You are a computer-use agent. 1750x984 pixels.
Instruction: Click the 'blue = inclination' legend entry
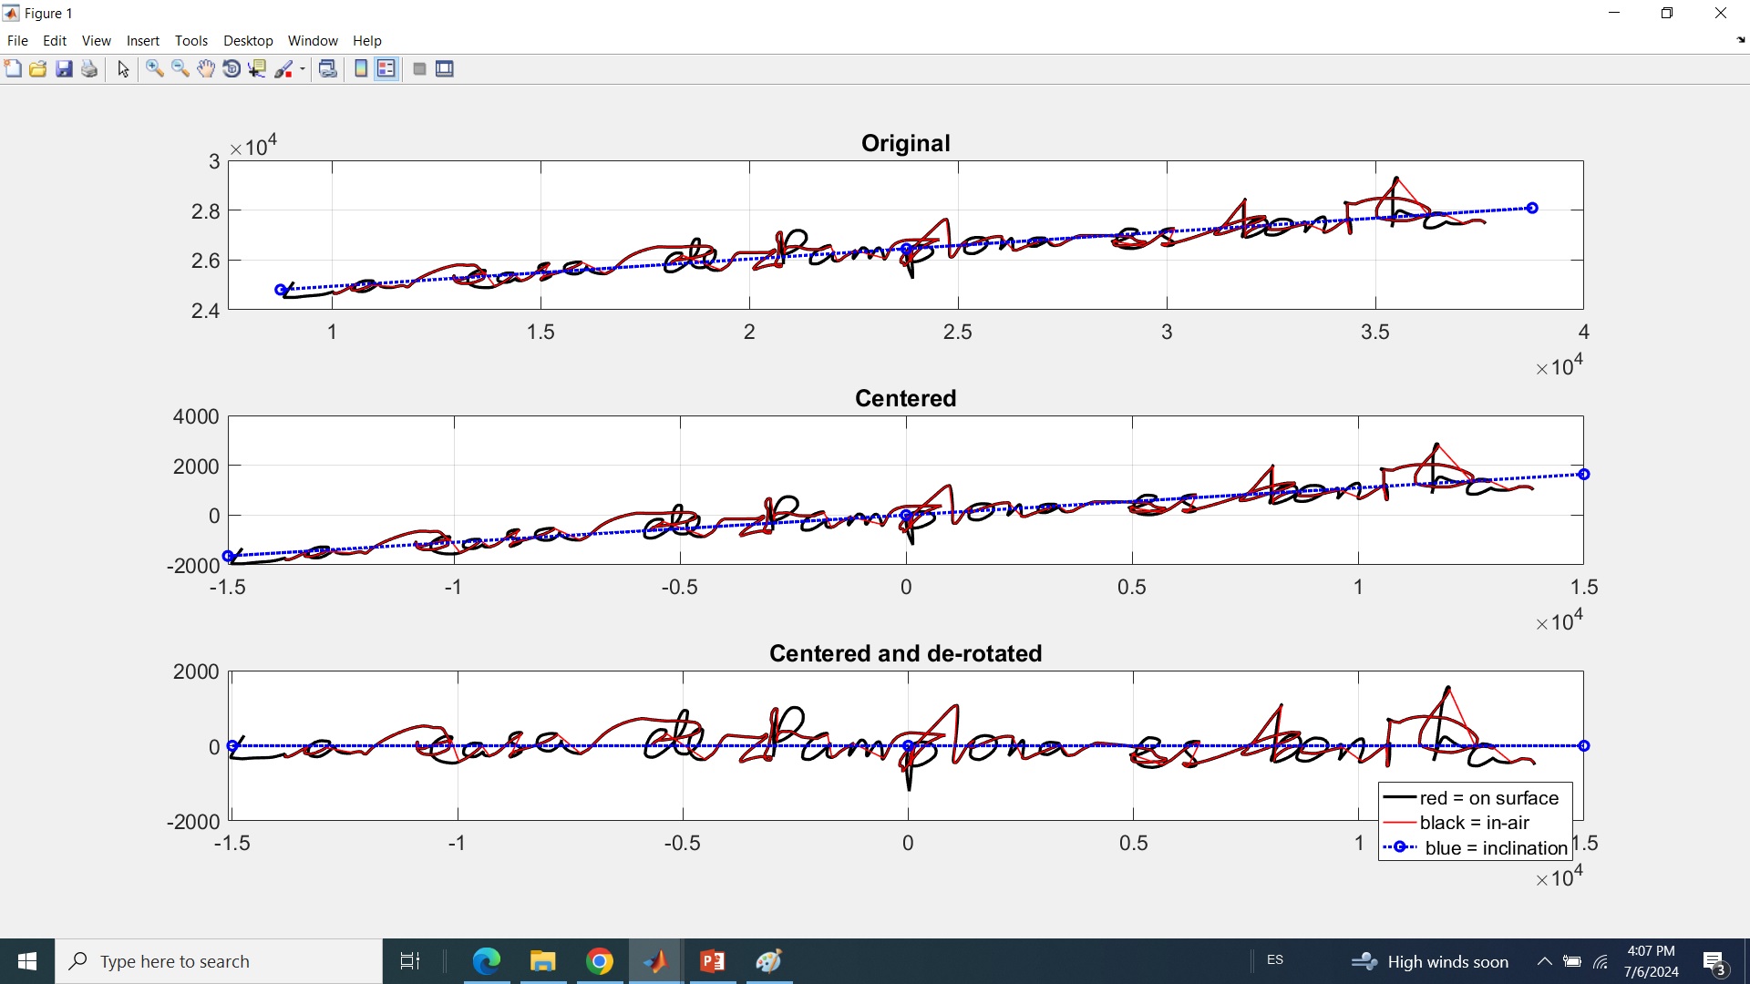click(1496, 848)
